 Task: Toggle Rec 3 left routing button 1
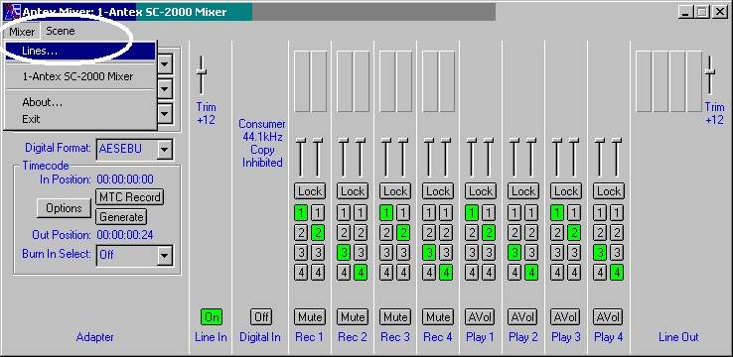pos(386,213)
